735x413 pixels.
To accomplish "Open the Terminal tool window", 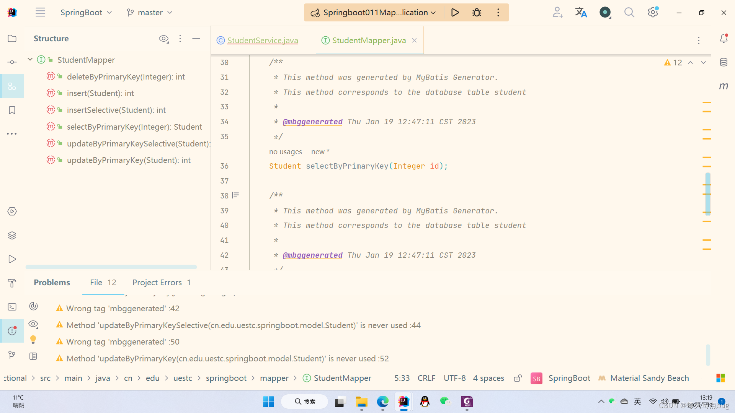I will tap(12, 307).
